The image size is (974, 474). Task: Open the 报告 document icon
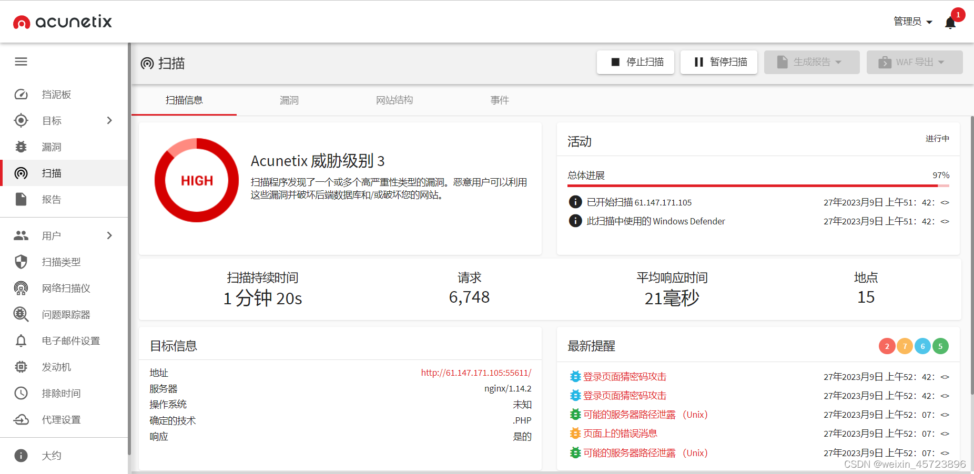pyautogui.click(x=21, y=199)
